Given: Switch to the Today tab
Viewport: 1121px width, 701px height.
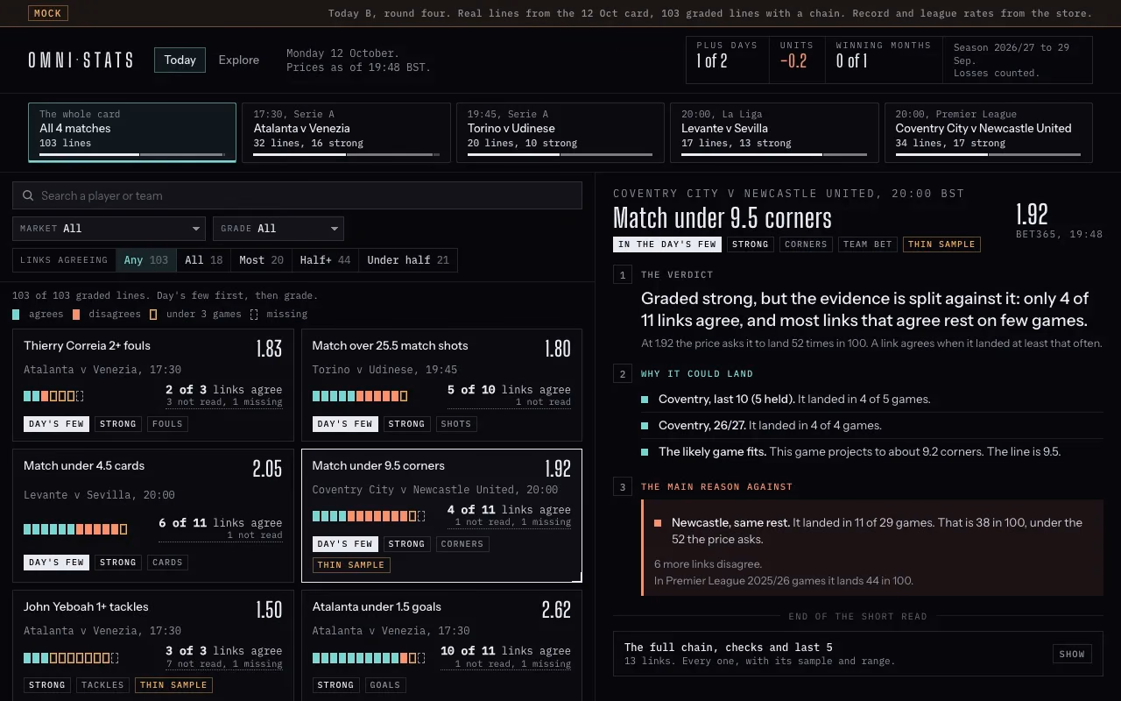Looking at the screenshot, I should (x=180, y=60).
